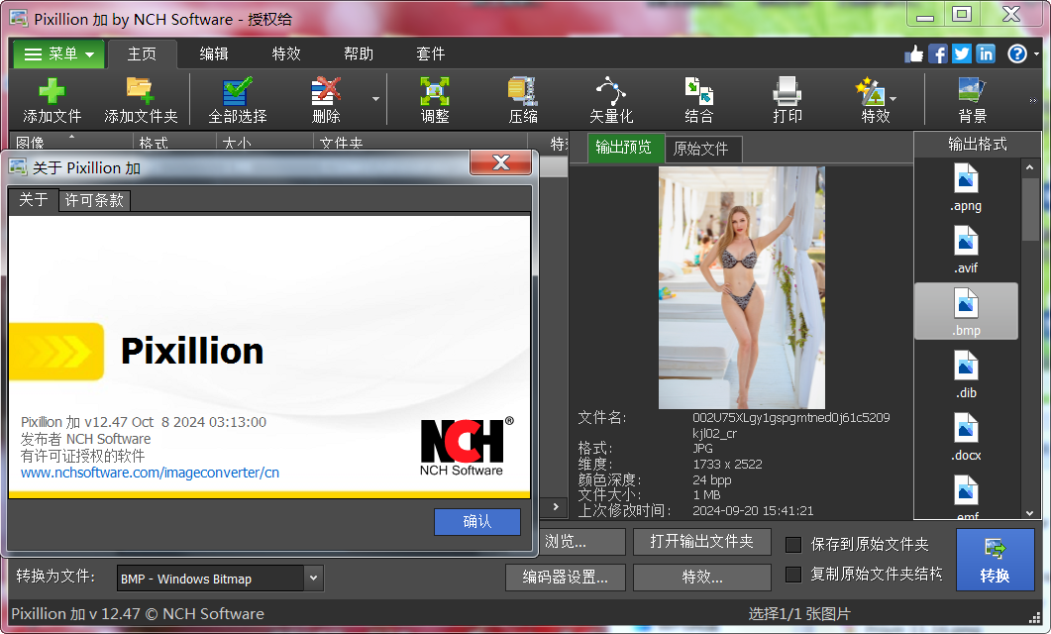Viewport: 1051px width, 634px height.
Task: Check 复制原始文件夹结构 option
Action: tap(793, 575)
